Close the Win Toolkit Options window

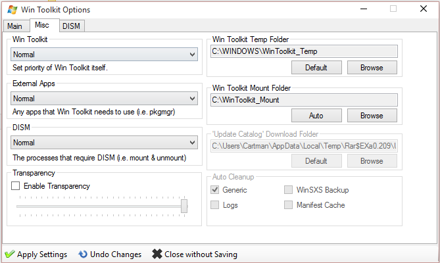coord(424,9)
